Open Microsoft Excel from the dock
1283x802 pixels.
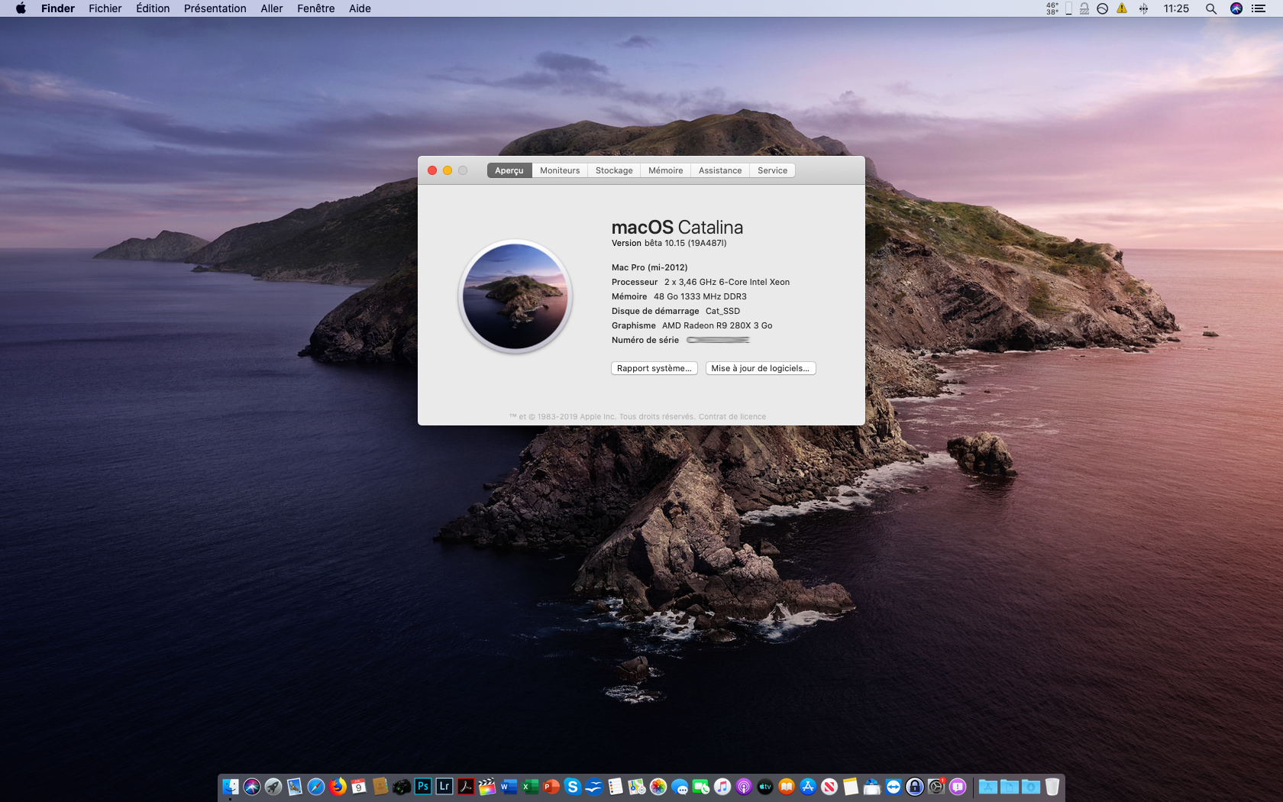pos(530,786)
